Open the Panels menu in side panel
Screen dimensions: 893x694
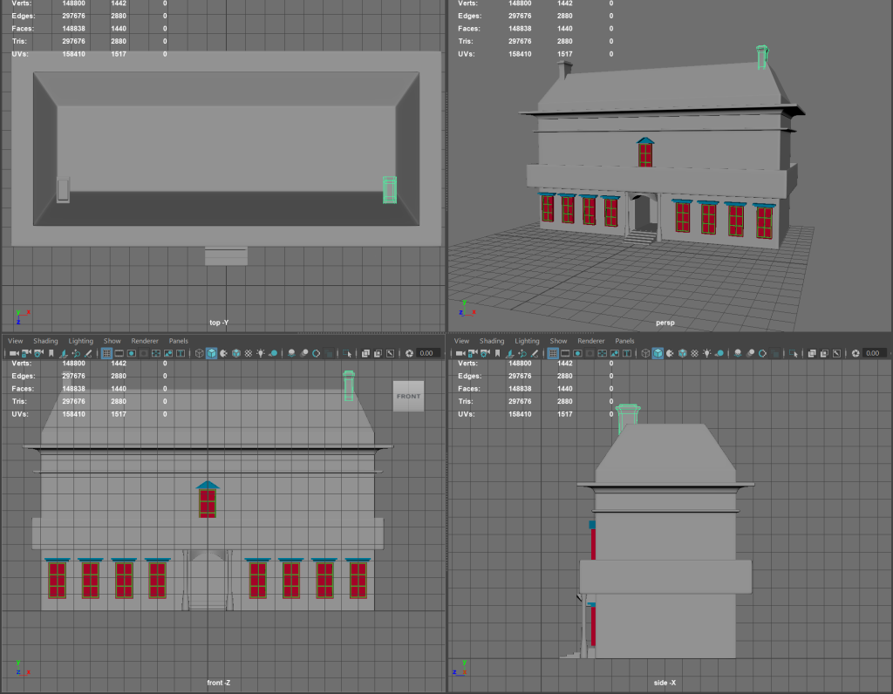624,341
